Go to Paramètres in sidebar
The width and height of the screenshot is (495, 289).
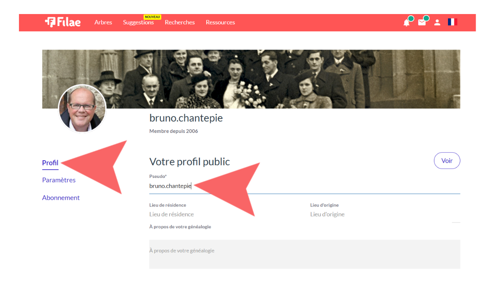tap(59, 180)
